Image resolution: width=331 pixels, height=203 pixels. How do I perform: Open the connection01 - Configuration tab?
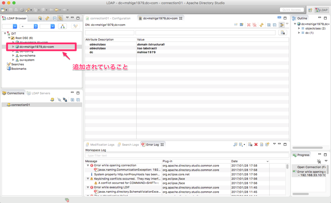pyautogui.click(x=108, y=18)
